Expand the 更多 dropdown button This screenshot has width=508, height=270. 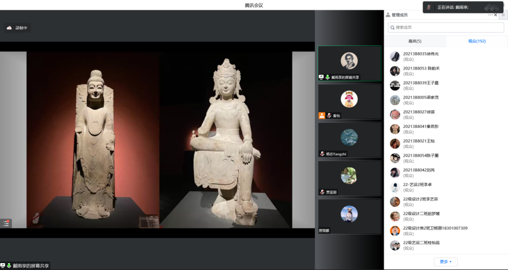pyautogui.click(x=446, y=262)
